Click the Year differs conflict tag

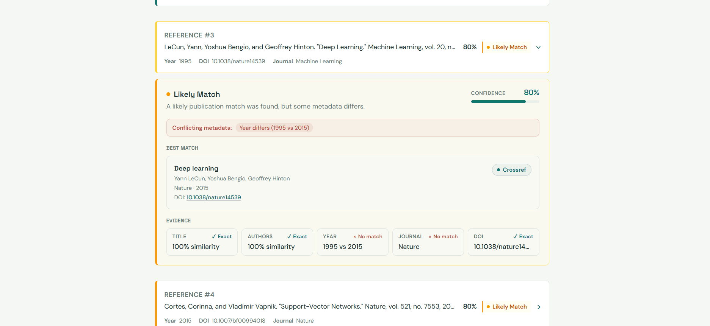(274, 128)
